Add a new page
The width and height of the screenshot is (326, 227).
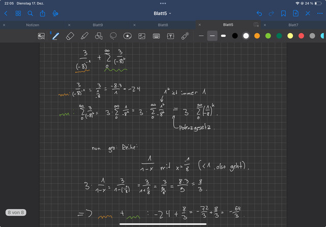click(x=295, y=13)
